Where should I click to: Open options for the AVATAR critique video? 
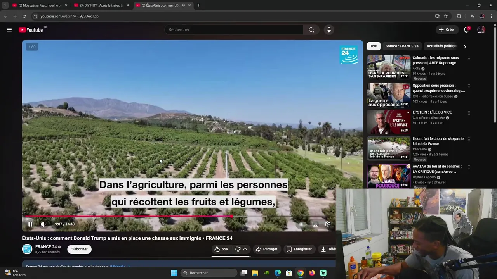pos(469,167)
